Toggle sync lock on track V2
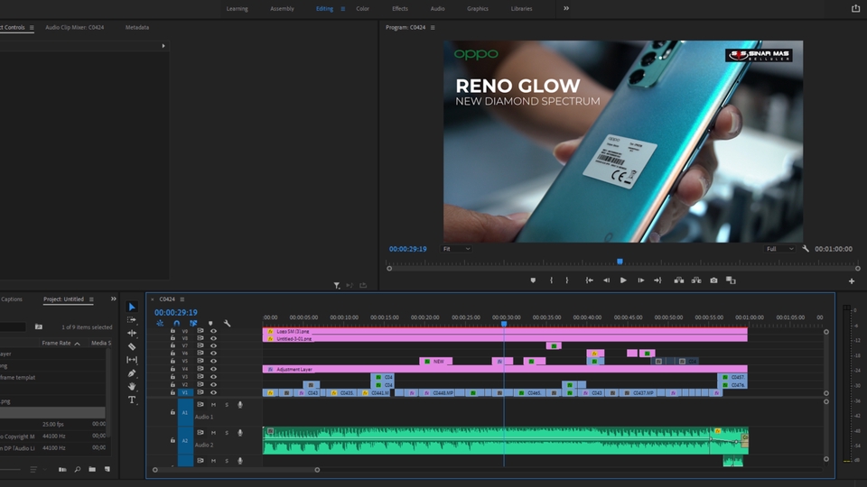 (x=200, y=384)
